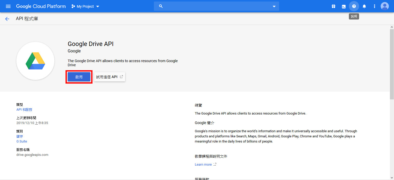Open the G Suite category link
Screen dimensions: 394x180
tap(22, 141)
